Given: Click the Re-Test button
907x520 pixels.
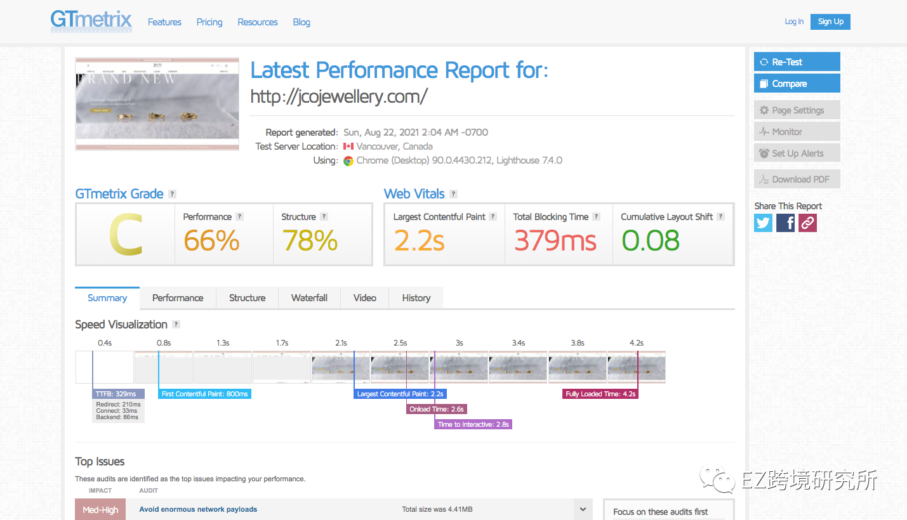Looking at the screenshot, I should click(x=797, y=62).
